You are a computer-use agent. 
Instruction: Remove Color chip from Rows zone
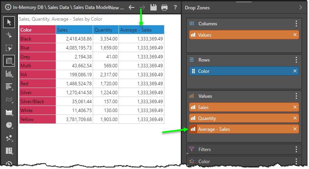[x=295, y=71]
